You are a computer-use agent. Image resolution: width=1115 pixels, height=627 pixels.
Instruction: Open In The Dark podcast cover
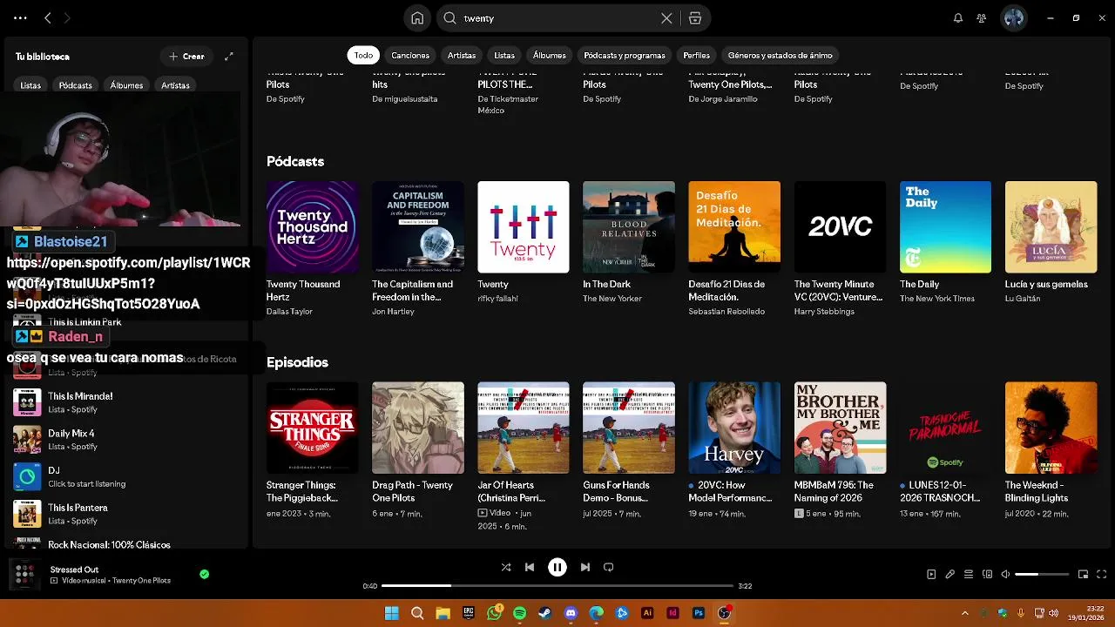[629, 227]
